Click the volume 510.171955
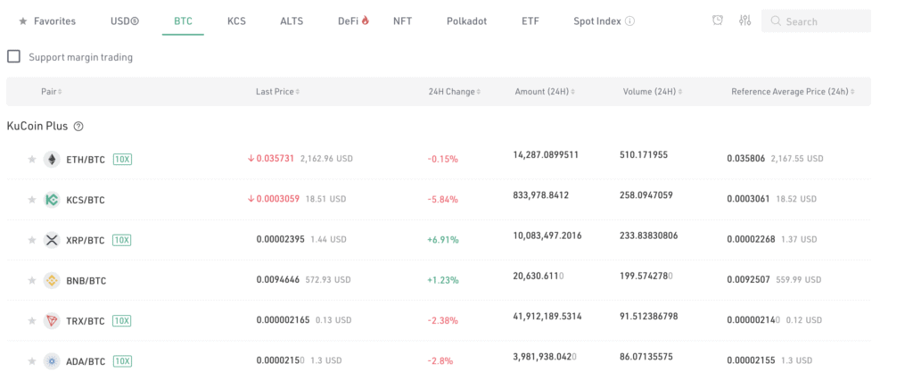913x380 pixels. coord(644,154)
